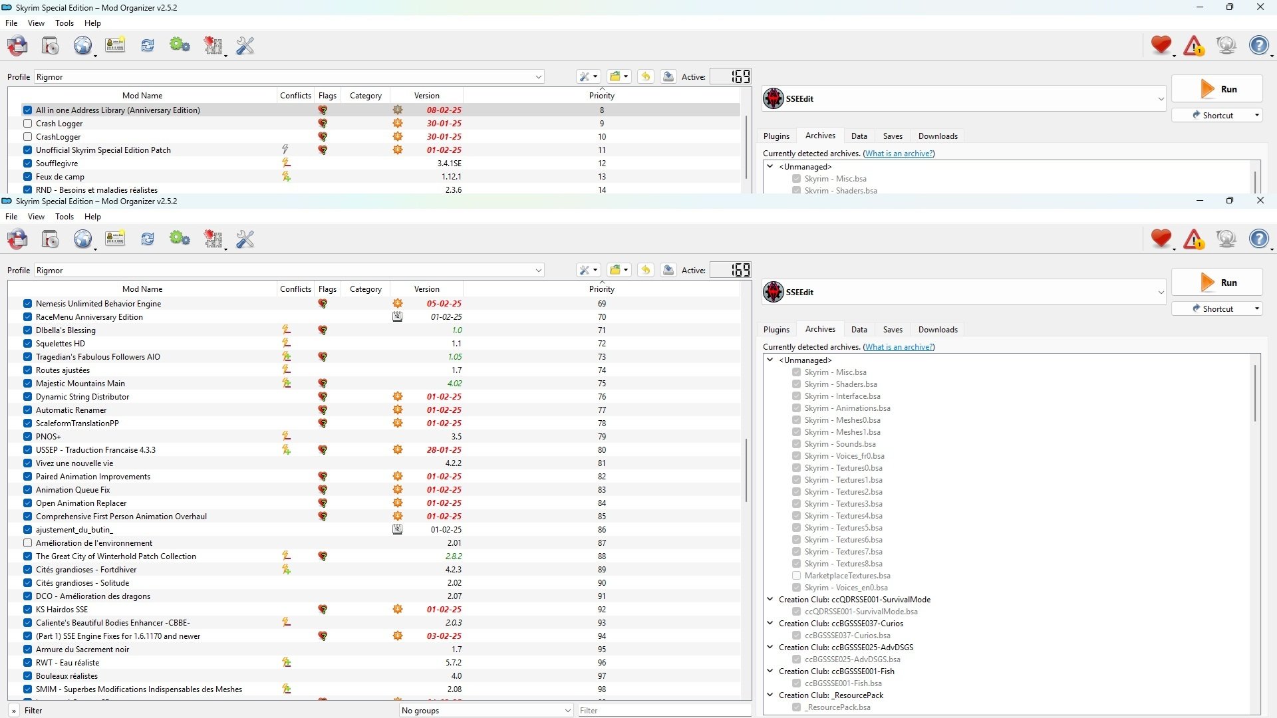Disable Nemesis Unlimited Behavior Engine mod
1277x718 pixels.
pos(27,304)
